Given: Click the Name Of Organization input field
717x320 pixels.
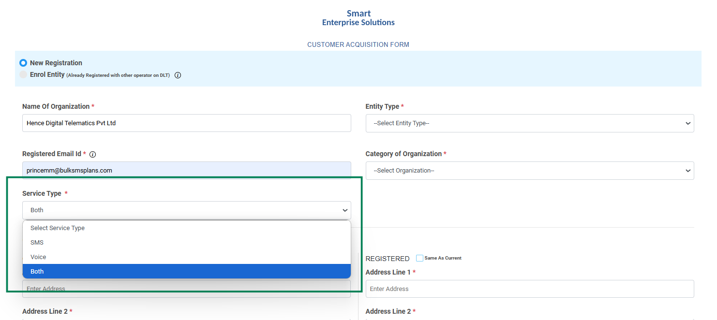Looking at the screenshot, I should coord(187,123).
